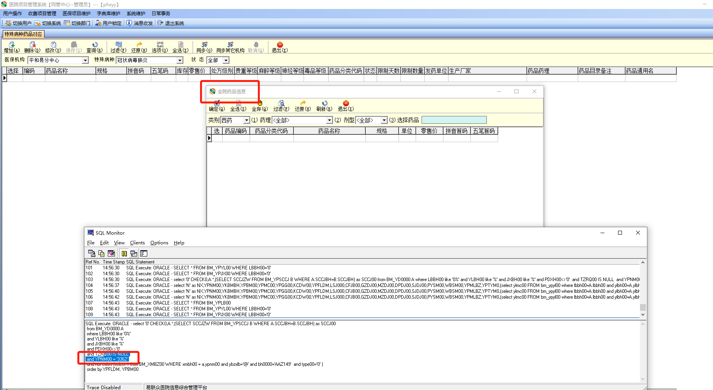The image size is (713, 390).
Task: Select SQL log row with Ref No. 103
Action: (x=362, y=280)
